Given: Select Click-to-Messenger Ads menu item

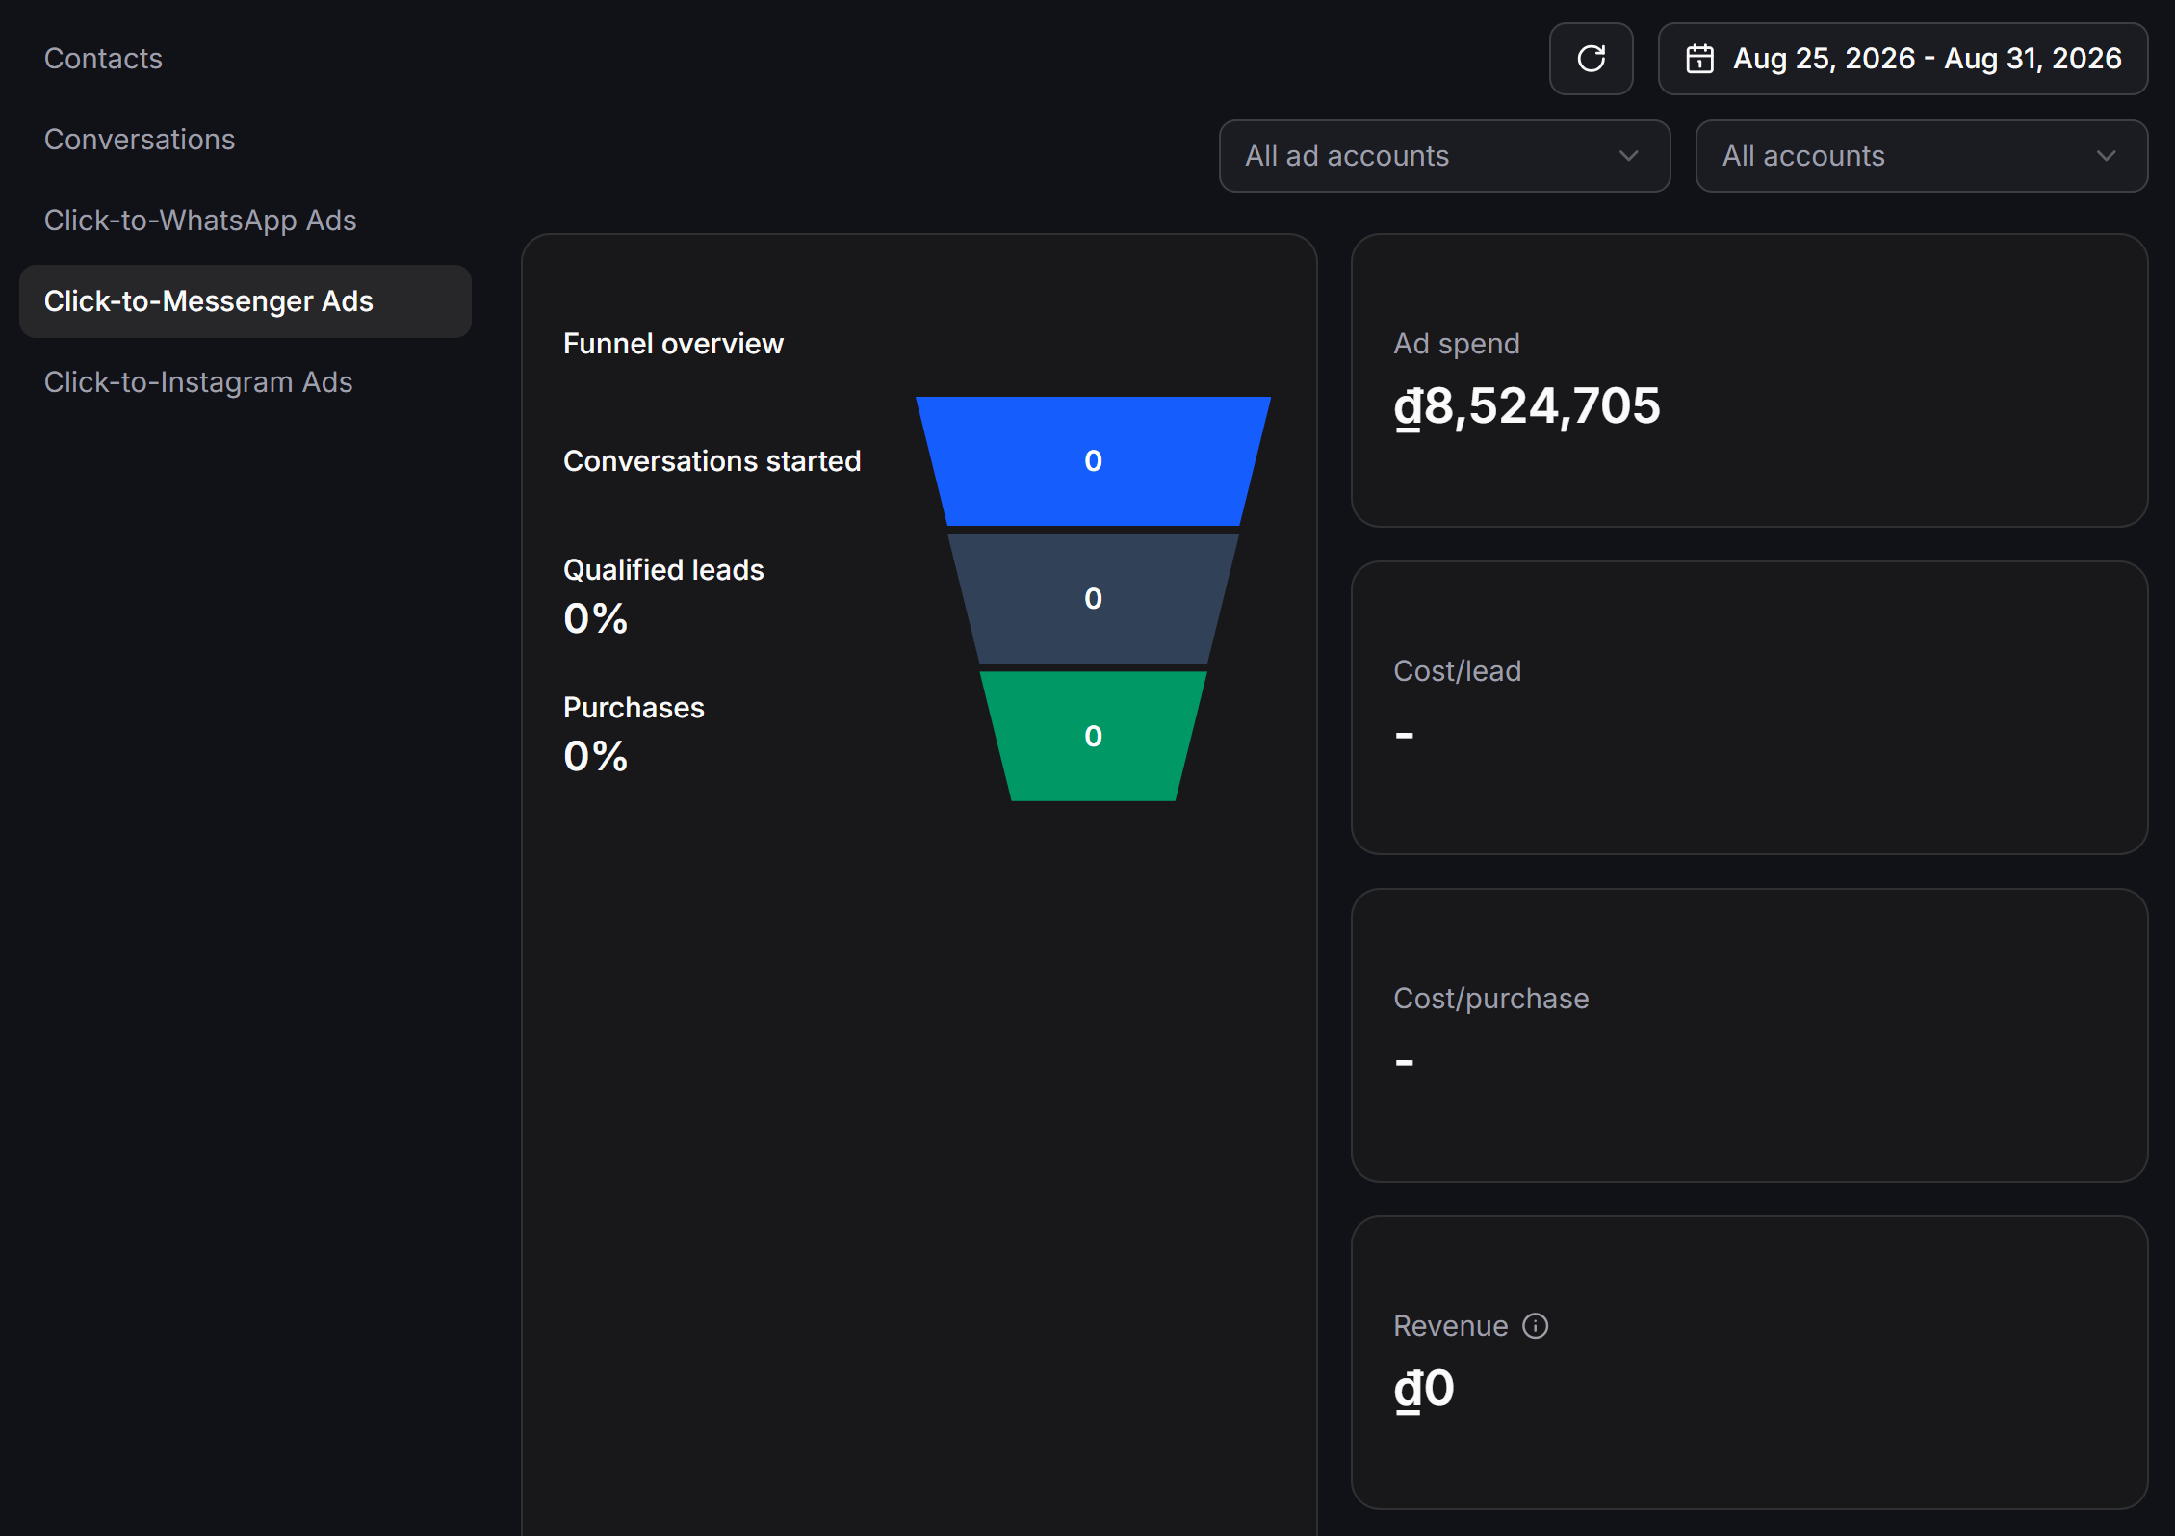Looking at the screenshot, I should (246, 301).
